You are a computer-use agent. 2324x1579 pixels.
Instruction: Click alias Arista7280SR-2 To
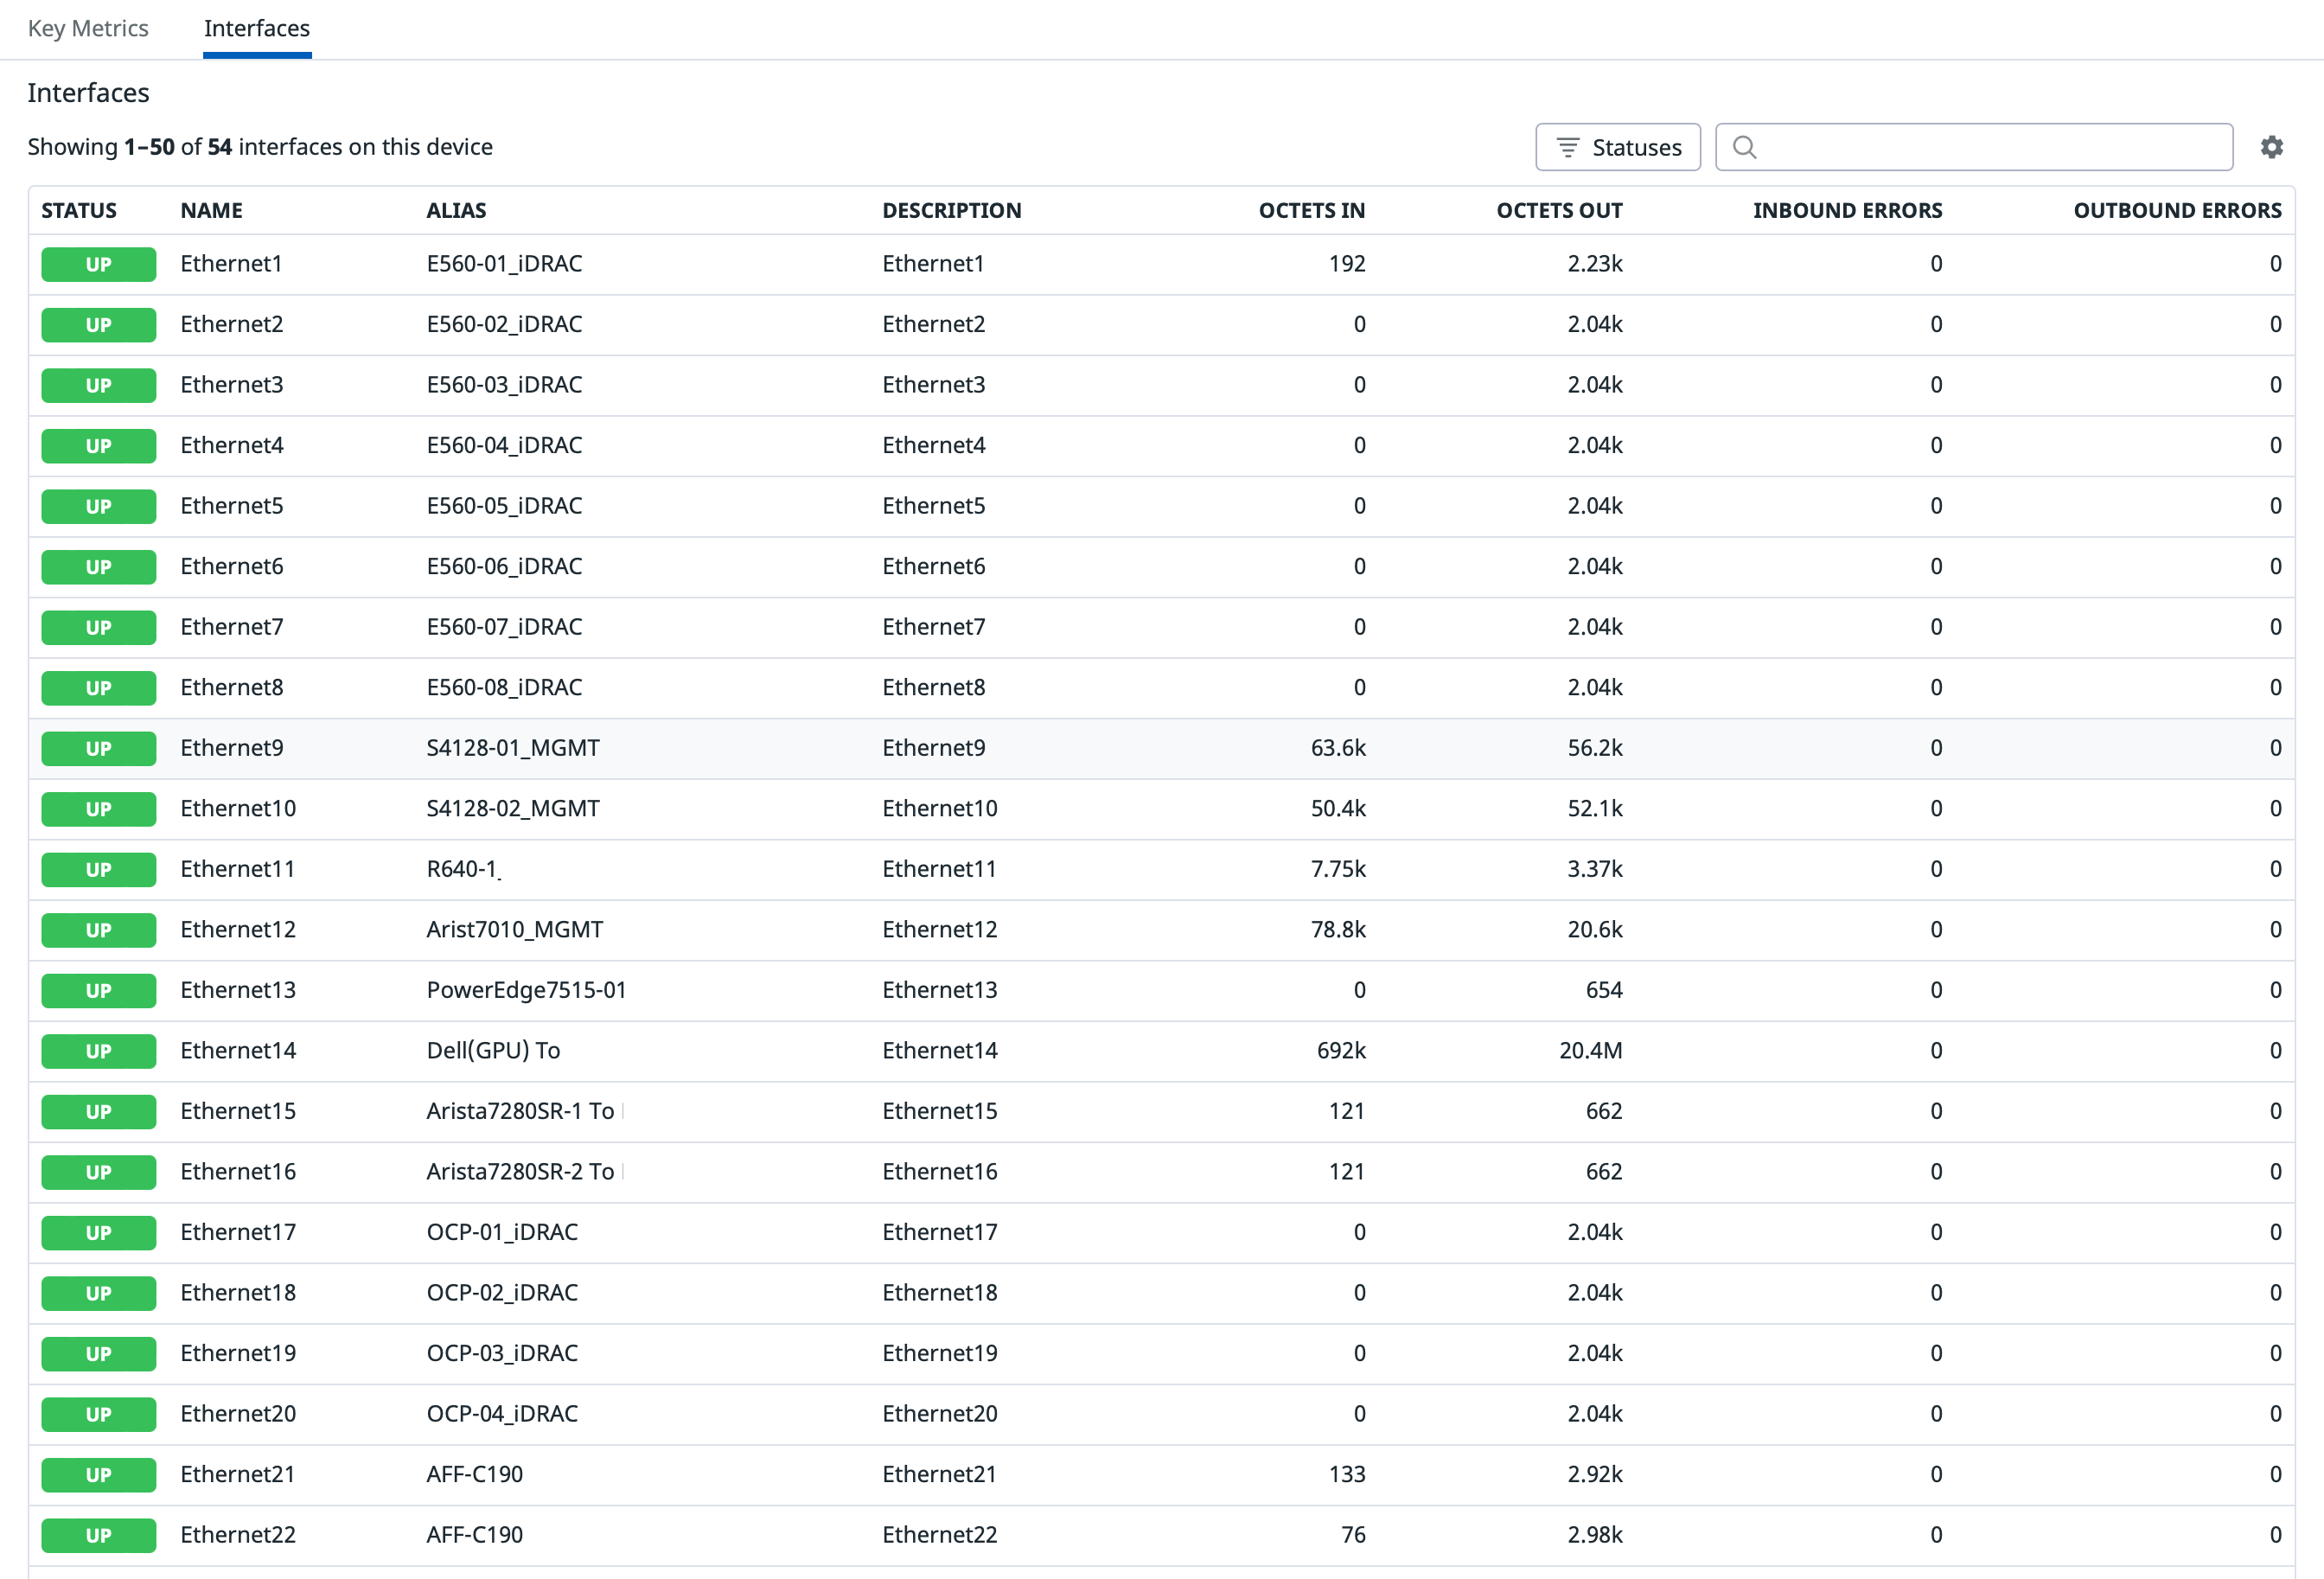(520, 1171)
